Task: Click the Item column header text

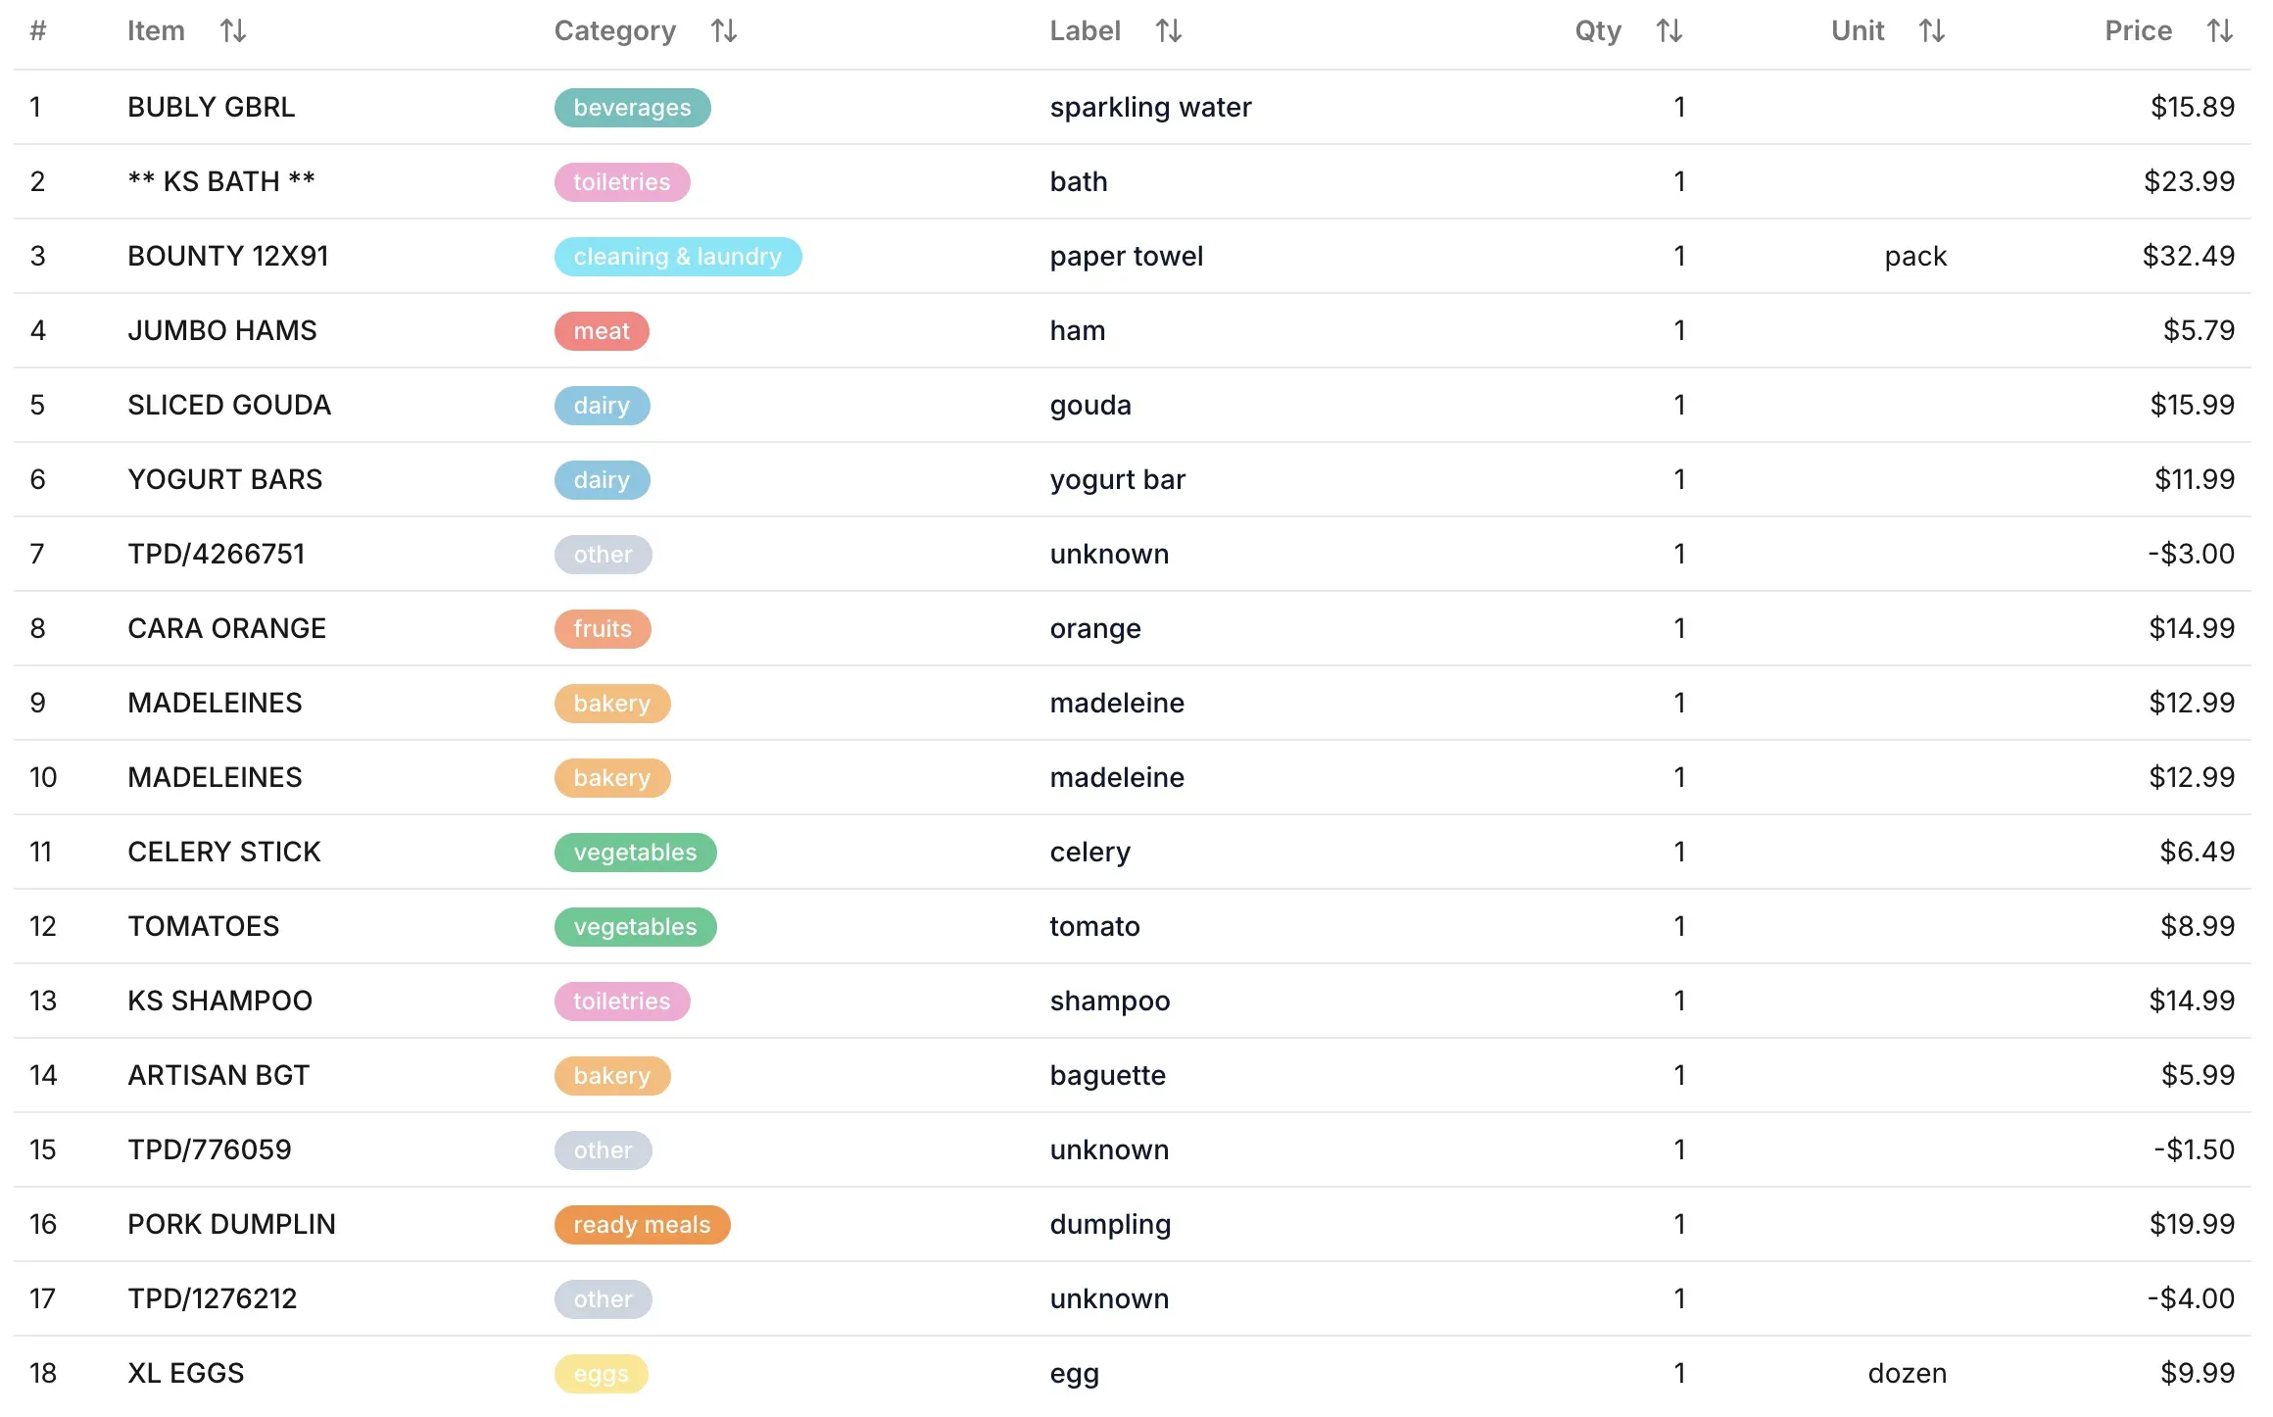Action: tap(156, 30)
